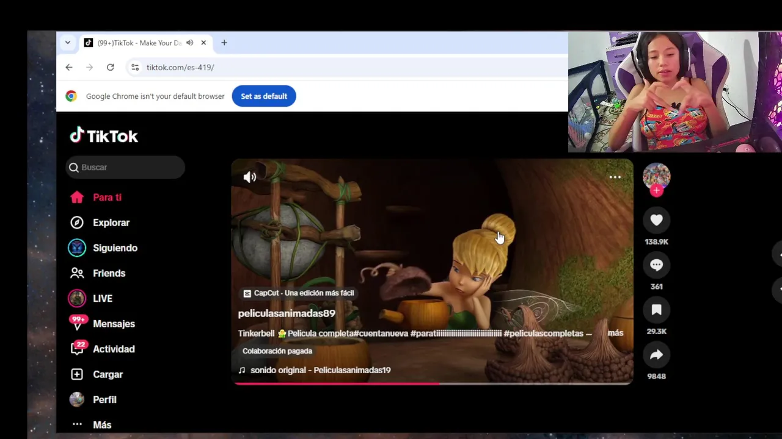The image size is (782, 439).
Task: Click the TikTok logo
Action: [104, 135]
